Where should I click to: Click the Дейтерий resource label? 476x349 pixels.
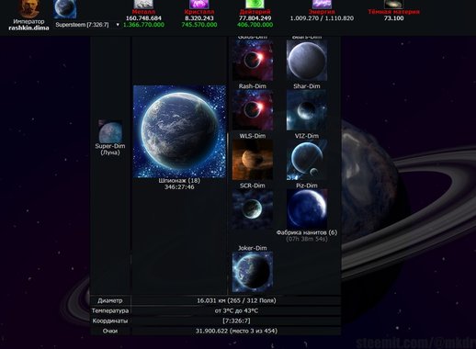[x=255, y=12]
